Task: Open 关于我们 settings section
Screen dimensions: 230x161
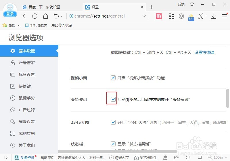Action: (29, 145)
